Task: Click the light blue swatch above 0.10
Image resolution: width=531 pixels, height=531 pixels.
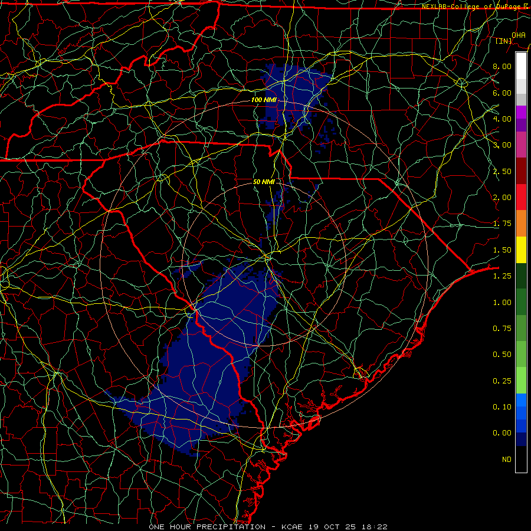Action: coord(521,400)
